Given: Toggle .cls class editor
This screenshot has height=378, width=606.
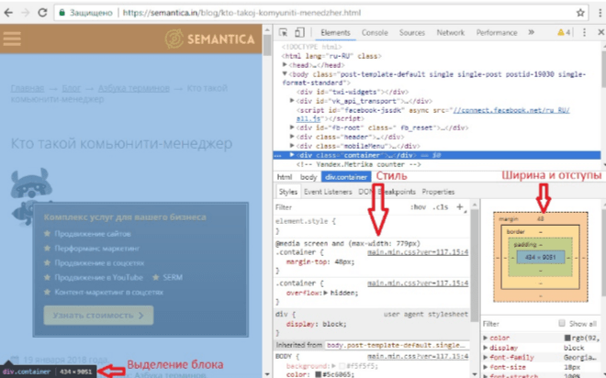Looking at the screenshot, I should tap(440, 207).
